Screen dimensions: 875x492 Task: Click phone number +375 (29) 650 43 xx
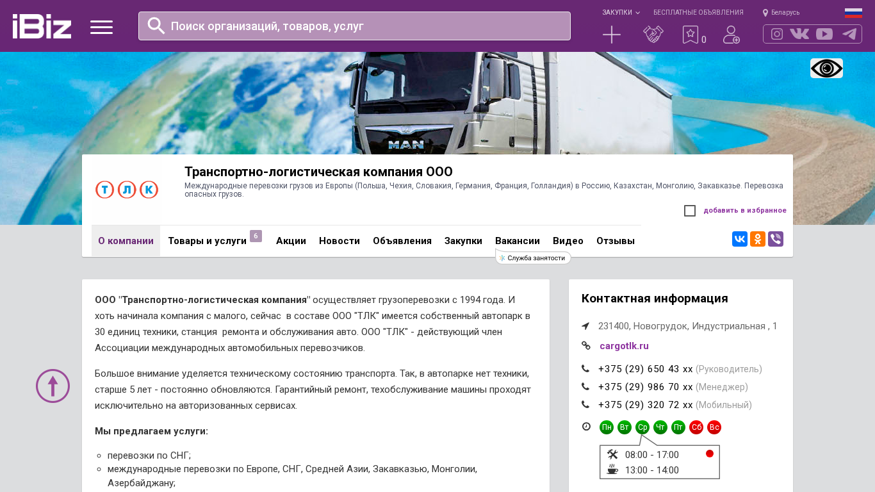click(646, 369)
